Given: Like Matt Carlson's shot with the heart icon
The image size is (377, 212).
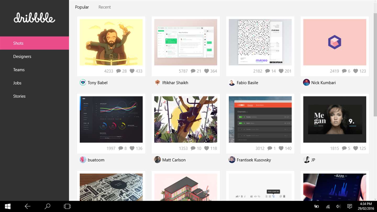Looking at the screenshot, I should point(207,148).
